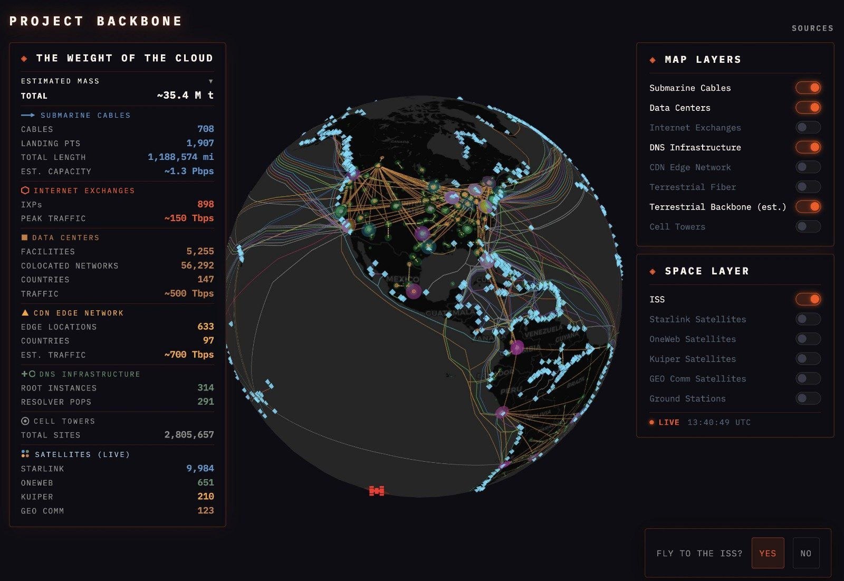Expand the Estimated Mass dropdown arrow
The image size is (844, 581).
(210, 81)
